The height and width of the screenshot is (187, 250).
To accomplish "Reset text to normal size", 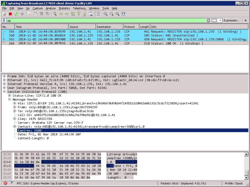I will 117,14.
